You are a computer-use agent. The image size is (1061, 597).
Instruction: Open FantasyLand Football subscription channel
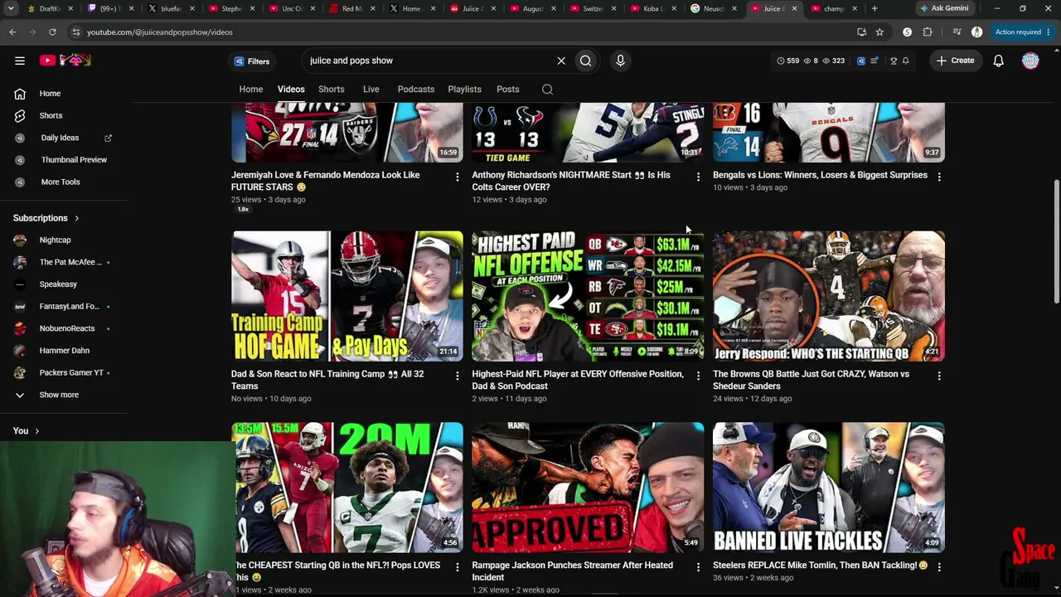pyautogui.click(x=63, y=307)
